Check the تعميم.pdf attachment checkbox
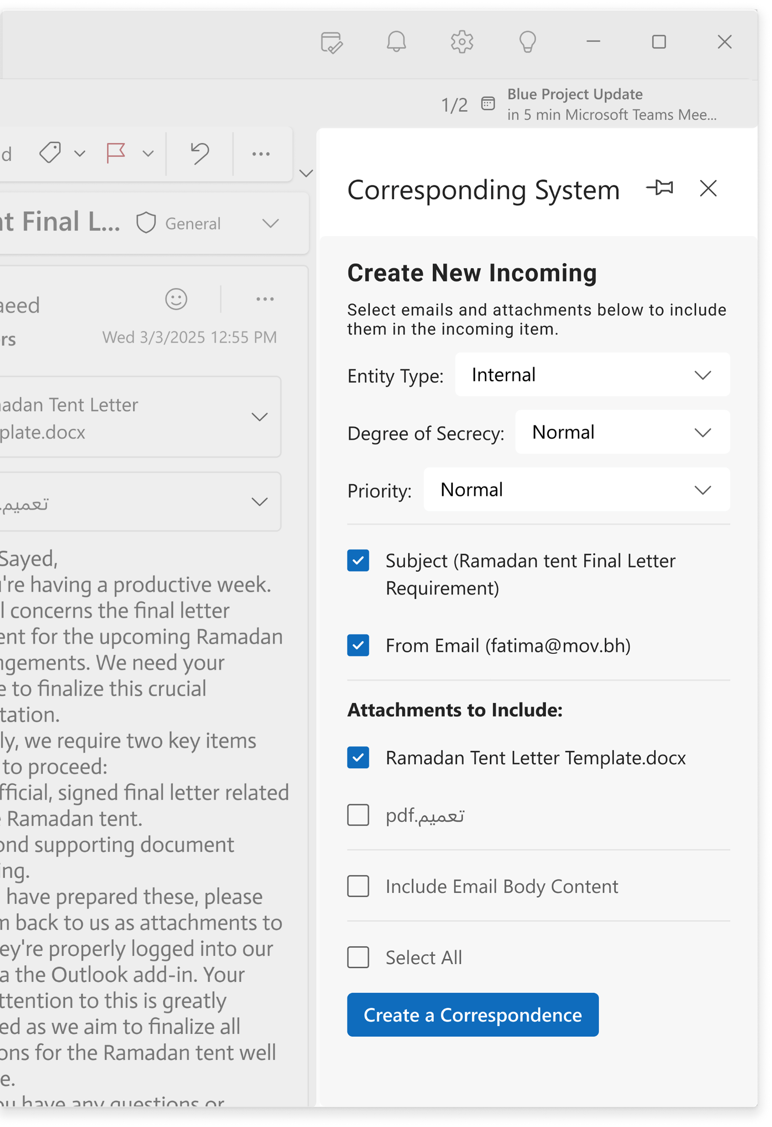This screenshot has height=1127, width=772. pyautogui.click(x=358, y=815)
